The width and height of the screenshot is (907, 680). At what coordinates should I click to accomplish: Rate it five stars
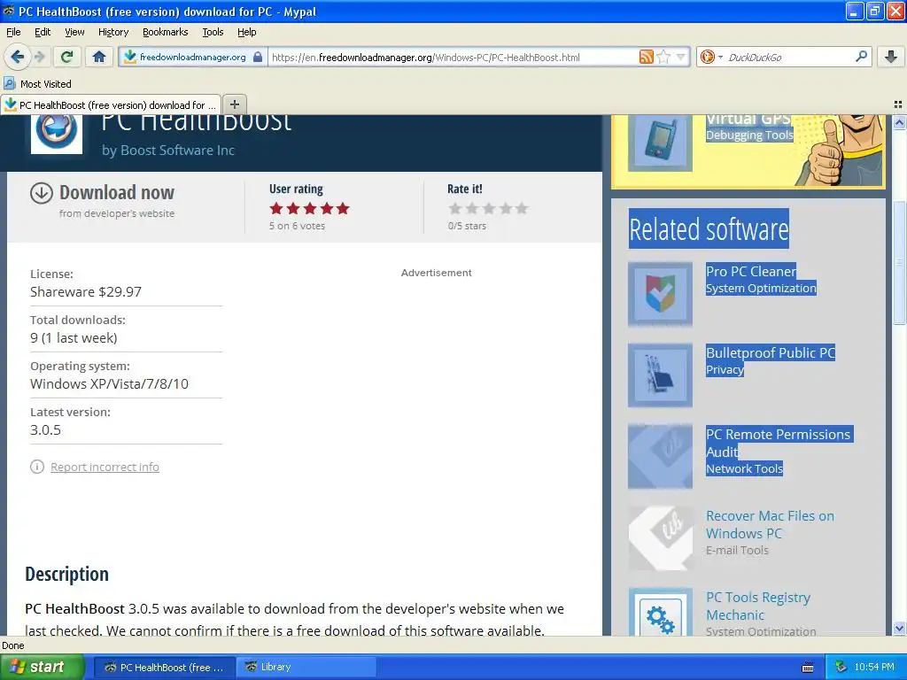[522, 208]
